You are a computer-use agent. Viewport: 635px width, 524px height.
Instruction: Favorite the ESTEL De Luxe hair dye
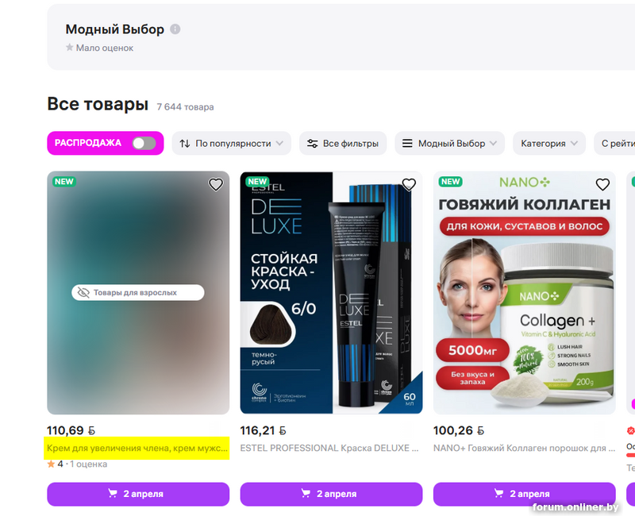409,185
